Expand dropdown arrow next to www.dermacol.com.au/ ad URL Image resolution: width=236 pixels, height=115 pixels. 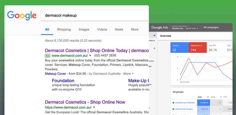point(90,55)
